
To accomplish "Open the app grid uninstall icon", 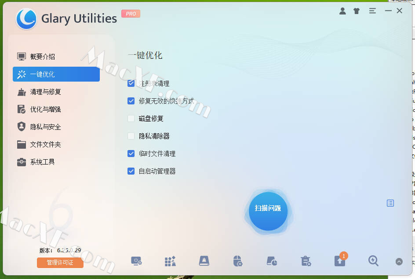I will [x=170, y=261].
